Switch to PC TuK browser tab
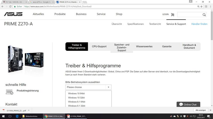 point(14,2)
